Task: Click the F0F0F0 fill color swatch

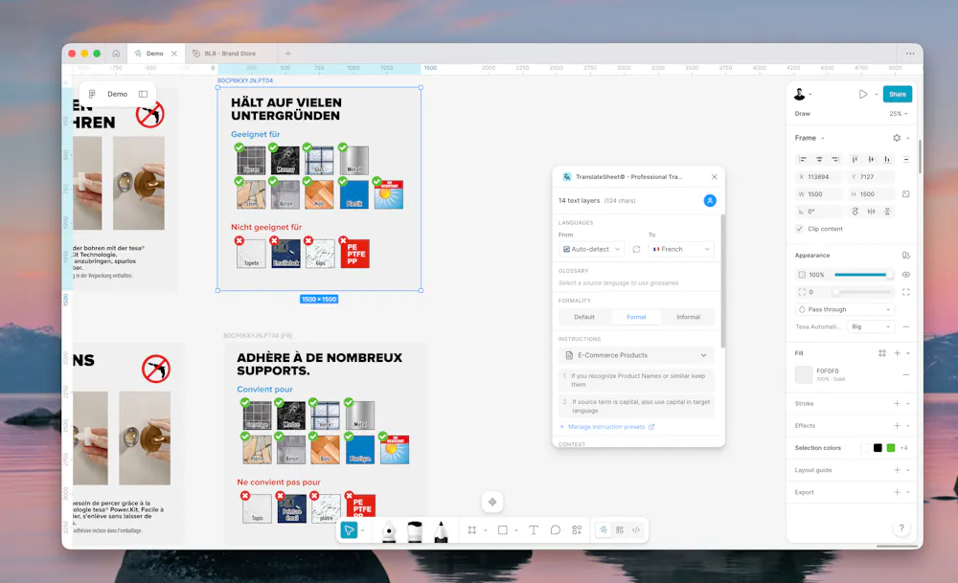Action: point(804,374)
